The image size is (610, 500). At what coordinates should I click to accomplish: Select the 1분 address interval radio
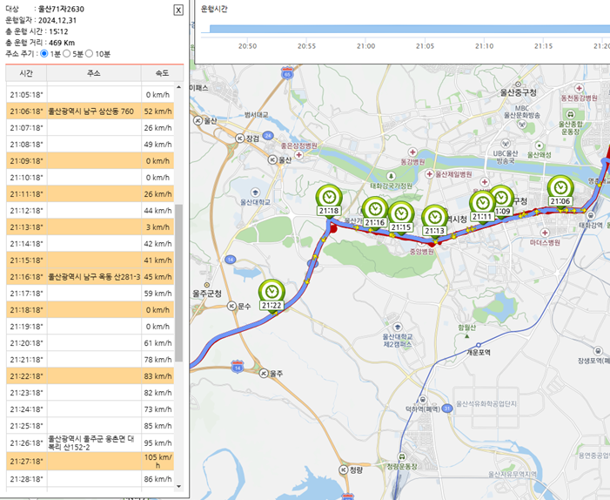(44, 54)
